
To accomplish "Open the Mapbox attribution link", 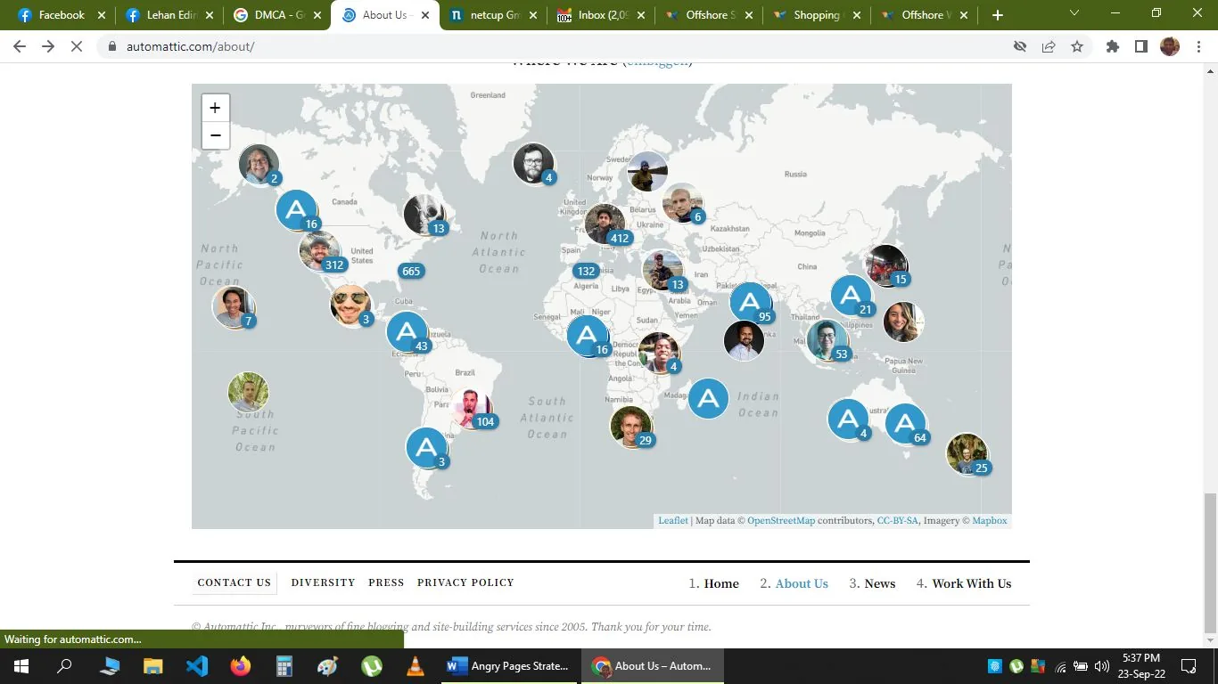I will 989,520.
